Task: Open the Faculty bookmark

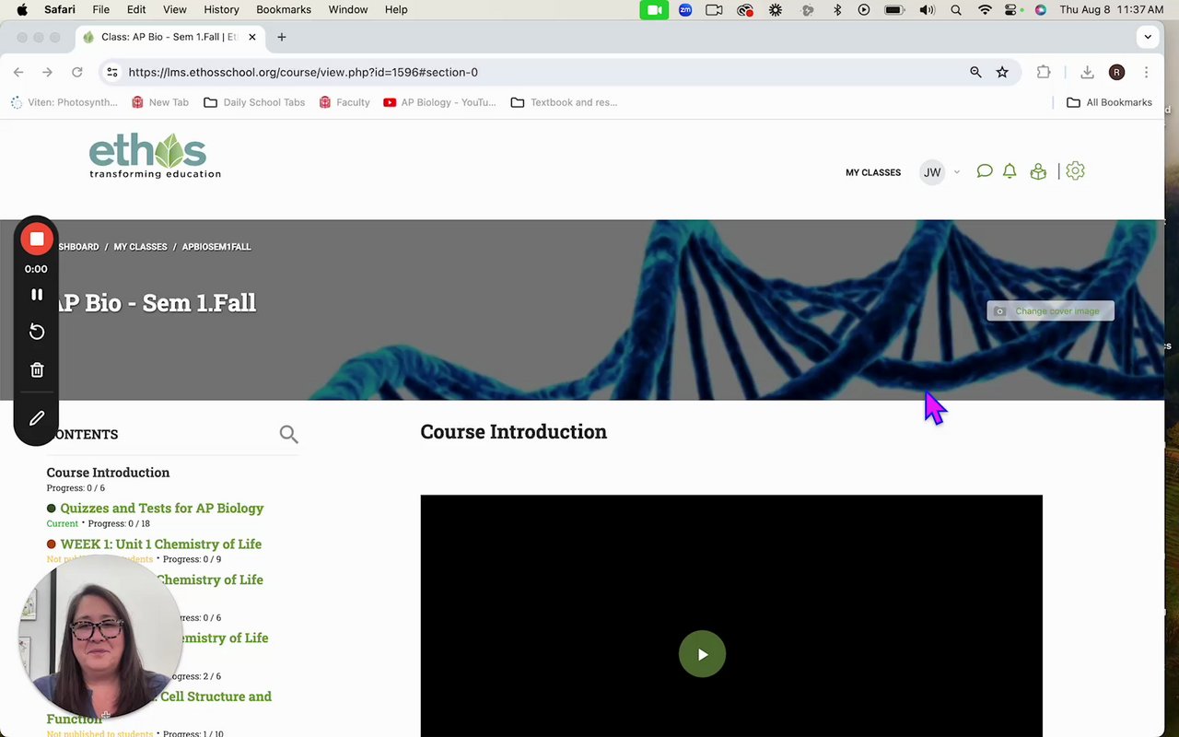Action: [344, 102]
